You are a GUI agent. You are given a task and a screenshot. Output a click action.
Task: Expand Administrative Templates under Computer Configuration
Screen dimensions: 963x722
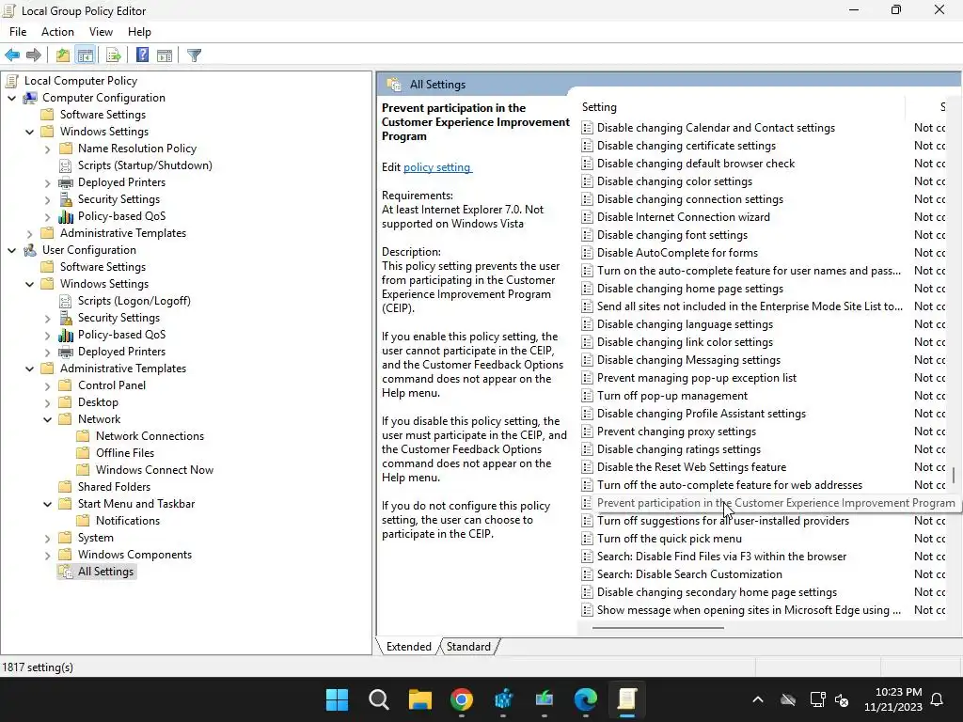[x=29, y=233]
